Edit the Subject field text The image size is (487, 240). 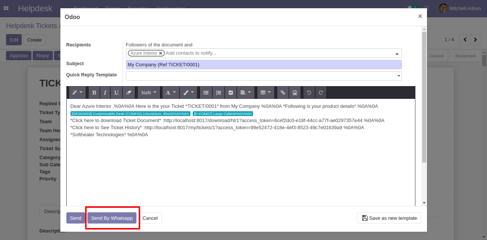264,64
